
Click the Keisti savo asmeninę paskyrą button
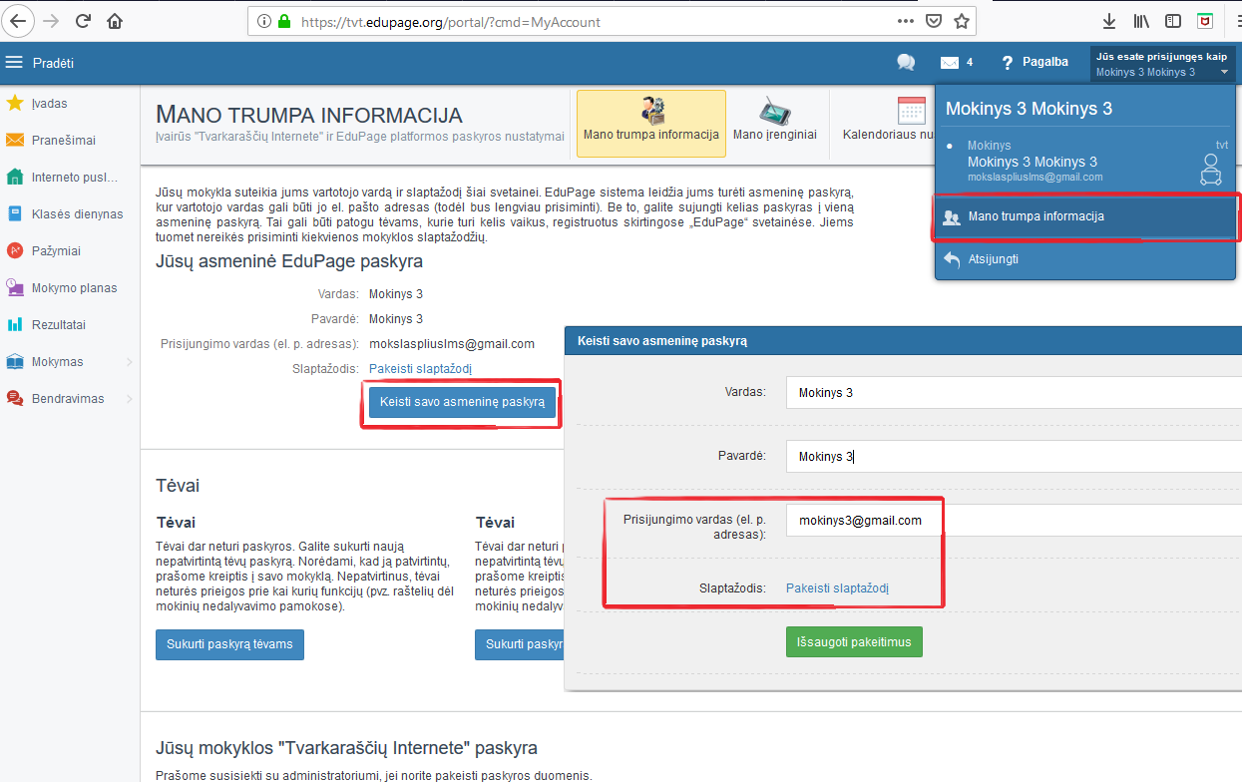click(462, 402)
